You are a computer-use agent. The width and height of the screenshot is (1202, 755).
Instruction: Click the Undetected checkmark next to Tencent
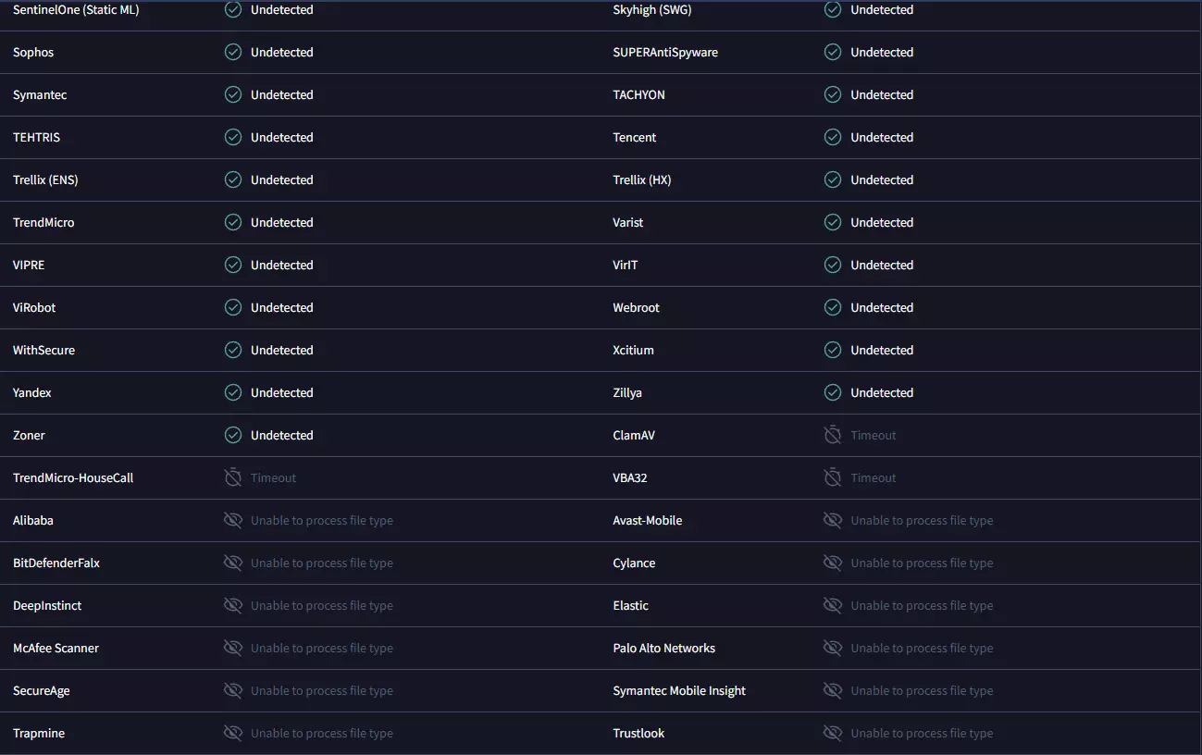[x=833, y=137]
